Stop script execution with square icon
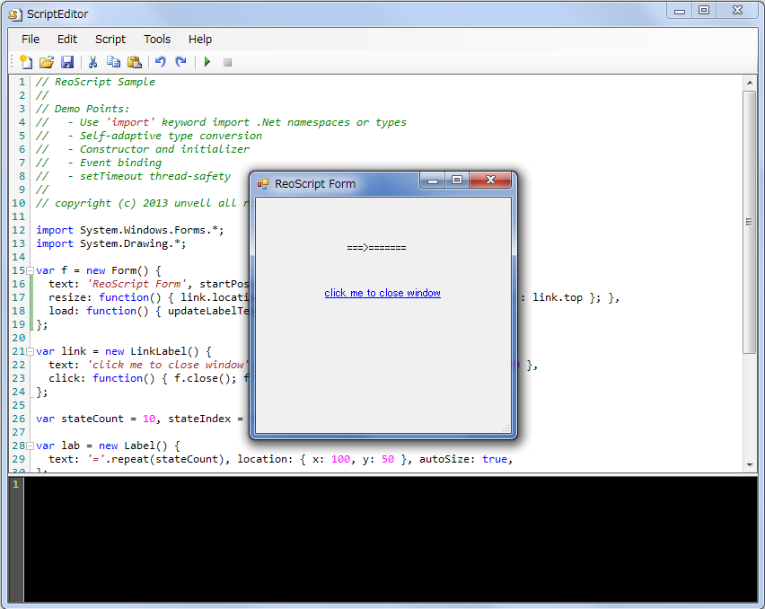Image resolution: width=765 pixels, height=609 pixels. [x=227, y=63]
